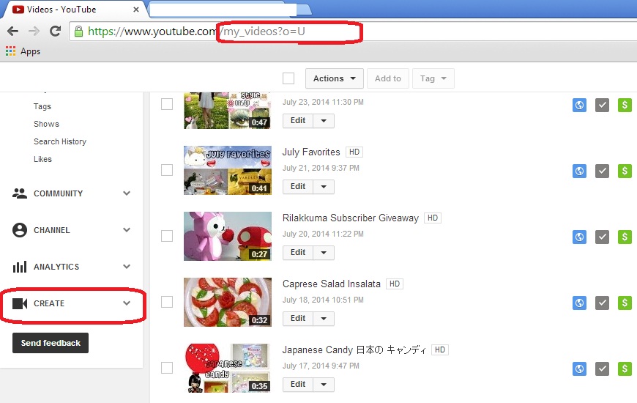The width and height of the screenshot is (637, 403).
Task: Select Caprese Salad Insalata checkbox
Action: coord(167,302)
